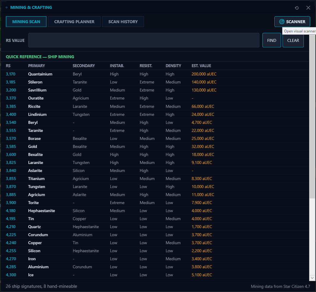Click 2,200 aUEC value
The image size is (316, 292).
coord(202,251)
